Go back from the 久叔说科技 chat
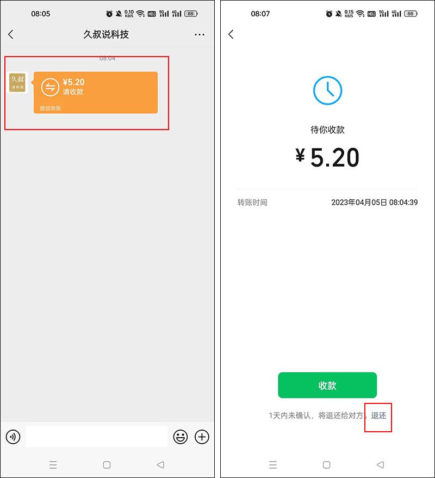The image size is (435, 478). [x=11, y=34]
